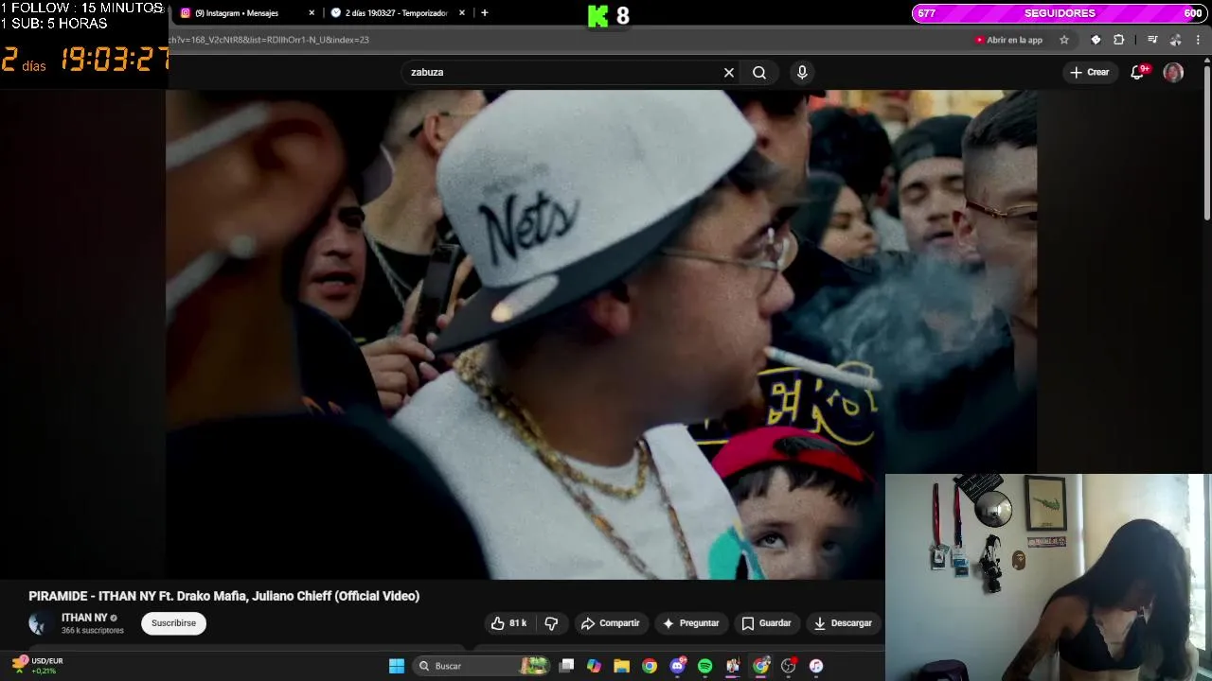
Task: Click the diamond-shaped extension icon in Chrome toolbar
Action: pyautogui.click(x=1096, y=40)
